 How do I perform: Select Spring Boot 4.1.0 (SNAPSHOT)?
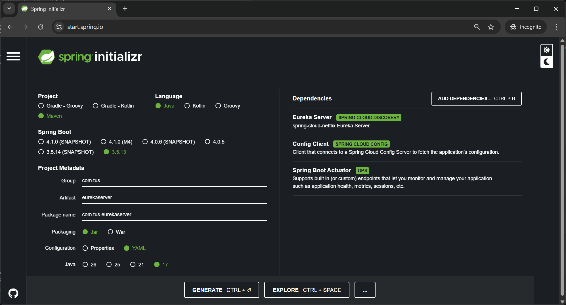point(65,142)
